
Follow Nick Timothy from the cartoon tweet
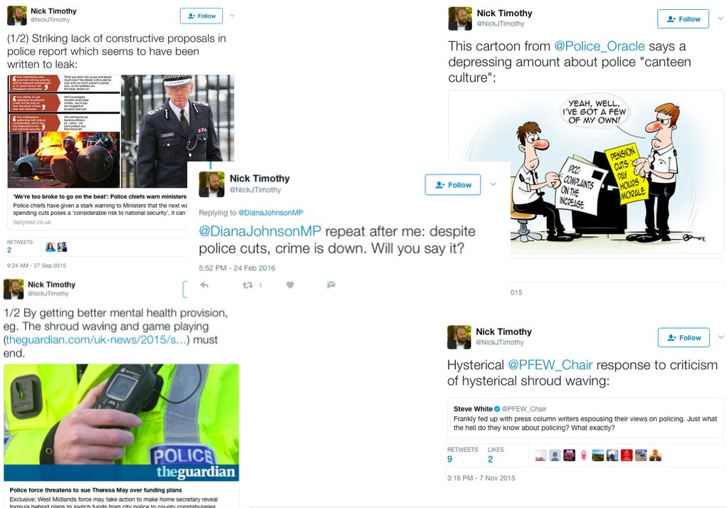click(x=683, y=19)
